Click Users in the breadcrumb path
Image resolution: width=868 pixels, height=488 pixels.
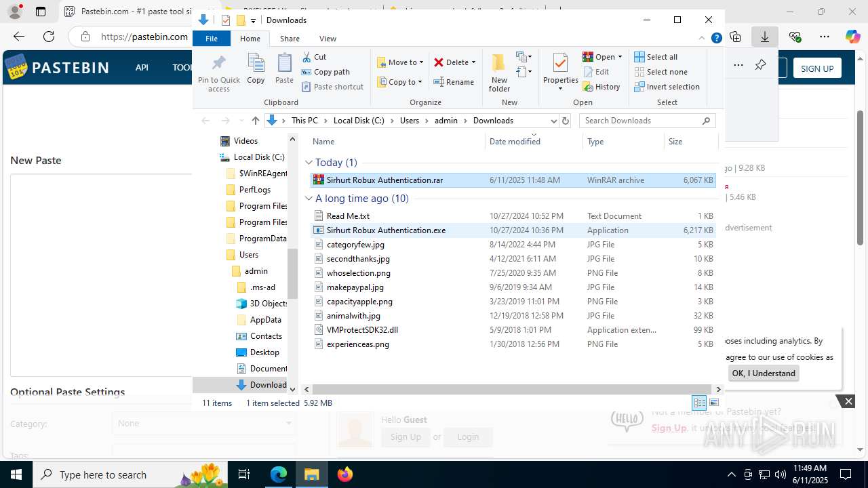tap(410, 121)
